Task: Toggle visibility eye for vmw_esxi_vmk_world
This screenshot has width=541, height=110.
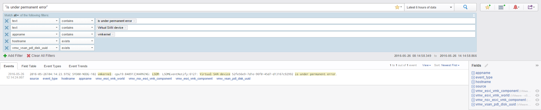Action: (x=537, y=95)
